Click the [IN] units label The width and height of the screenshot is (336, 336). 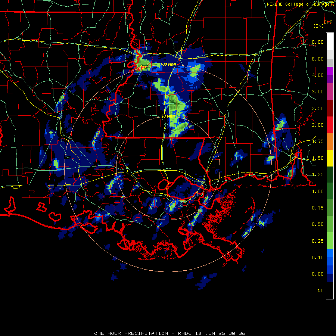(318, 26)
